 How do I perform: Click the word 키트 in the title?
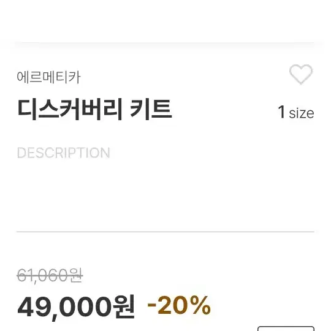[x=151, y=109]
